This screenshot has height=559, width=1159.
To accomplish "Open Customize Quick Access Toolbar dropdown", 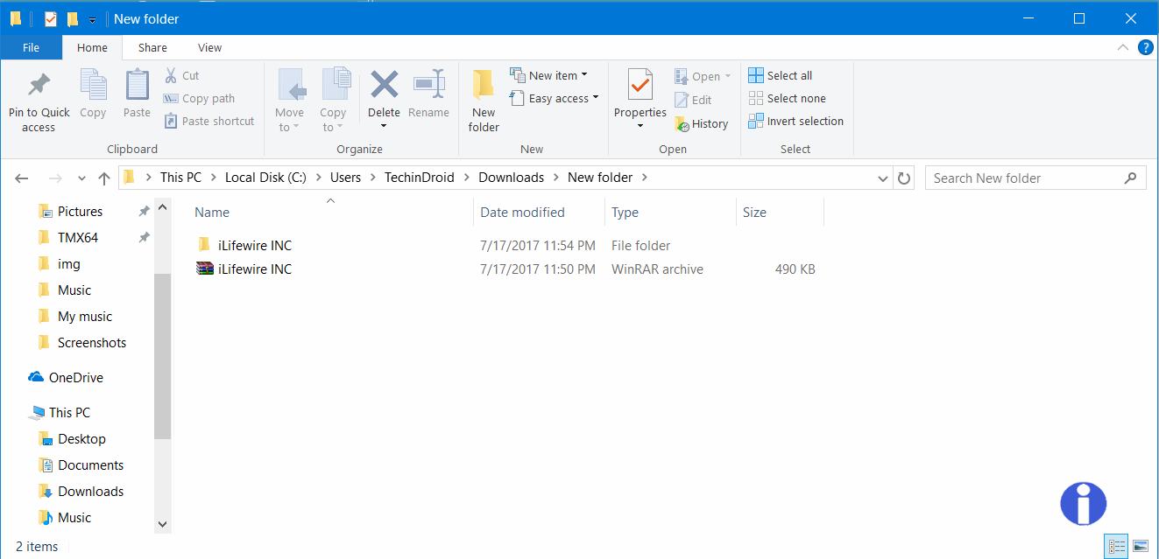I will [x=92, y=19].
